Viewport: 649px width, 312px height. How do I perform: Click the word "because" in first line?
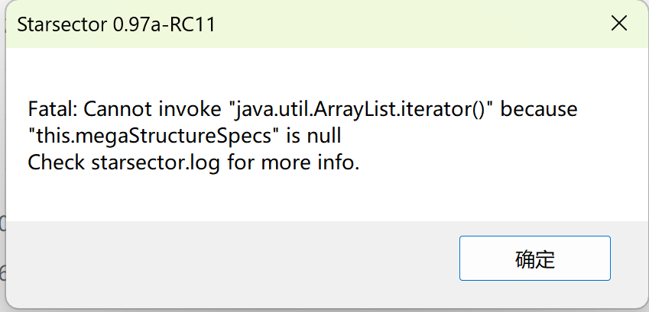539,110
